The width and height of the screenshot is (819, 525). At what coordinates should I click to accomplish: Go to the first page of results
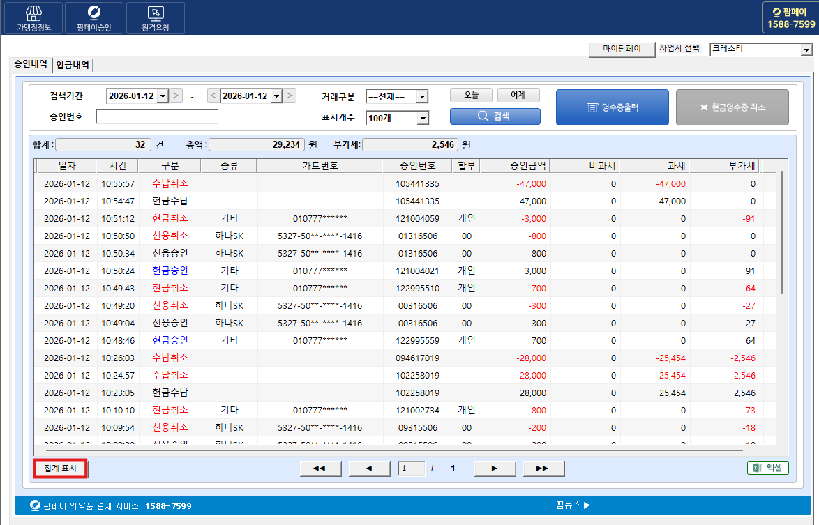pyautogui.click(x=320, y=469)
